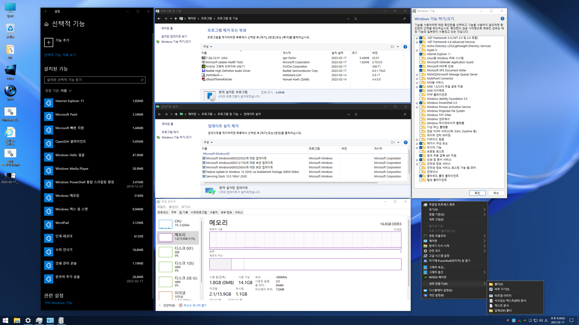Click refresh icon in 프로그램 및 기능 address bar

point(356,19)
